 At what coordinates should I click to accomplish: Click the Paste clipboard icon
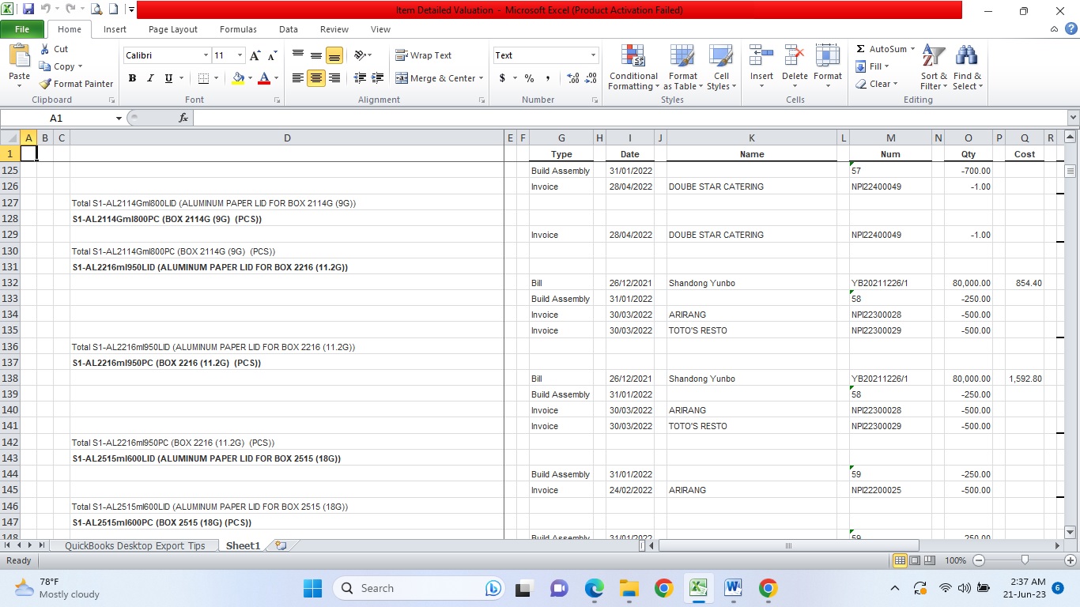coord(19,57)
